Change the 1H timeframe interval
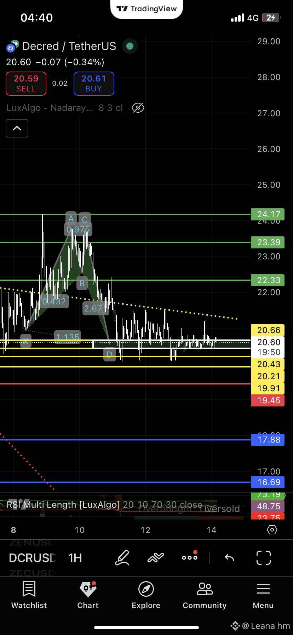Screen dimensions: 293x635 [x=75, y=558]
